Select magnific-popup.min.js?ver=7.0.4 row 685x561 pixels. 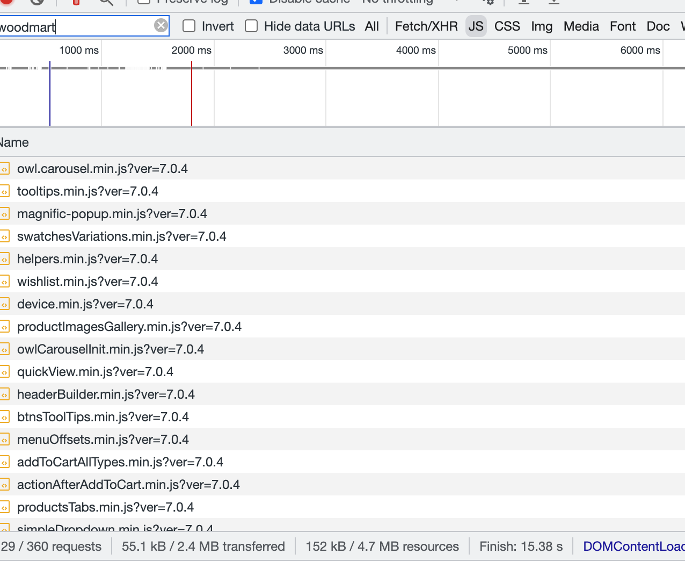click(x=342, y=214)
